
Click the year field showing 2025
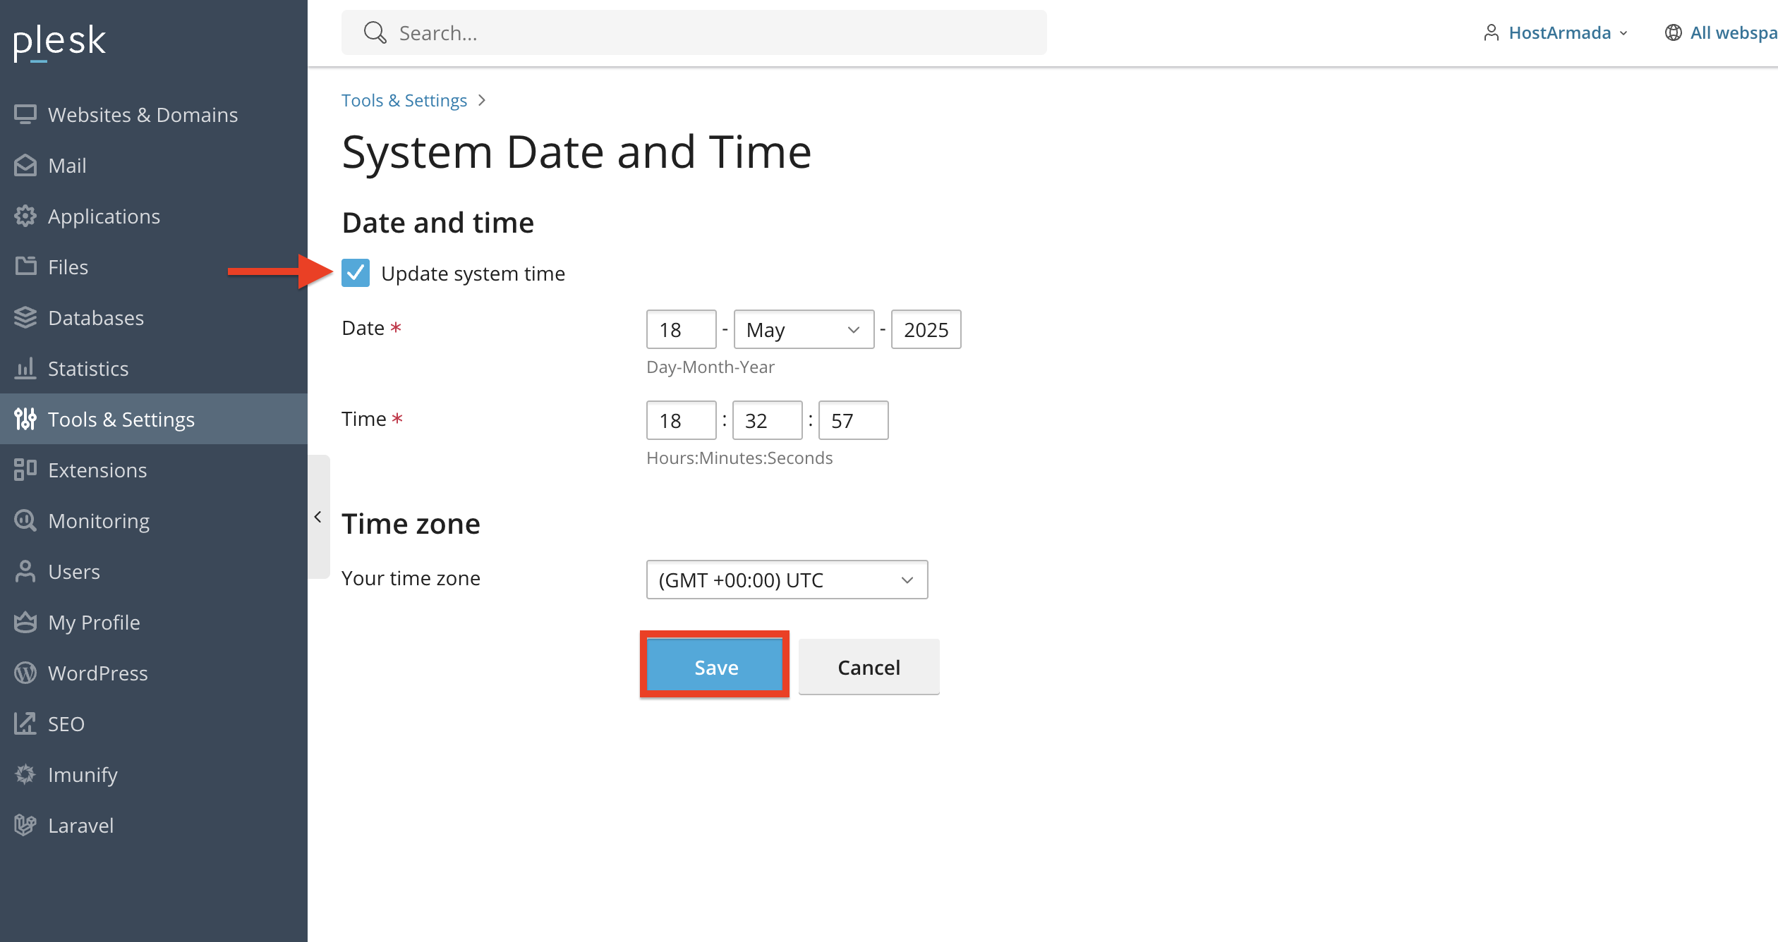point(926,329)
